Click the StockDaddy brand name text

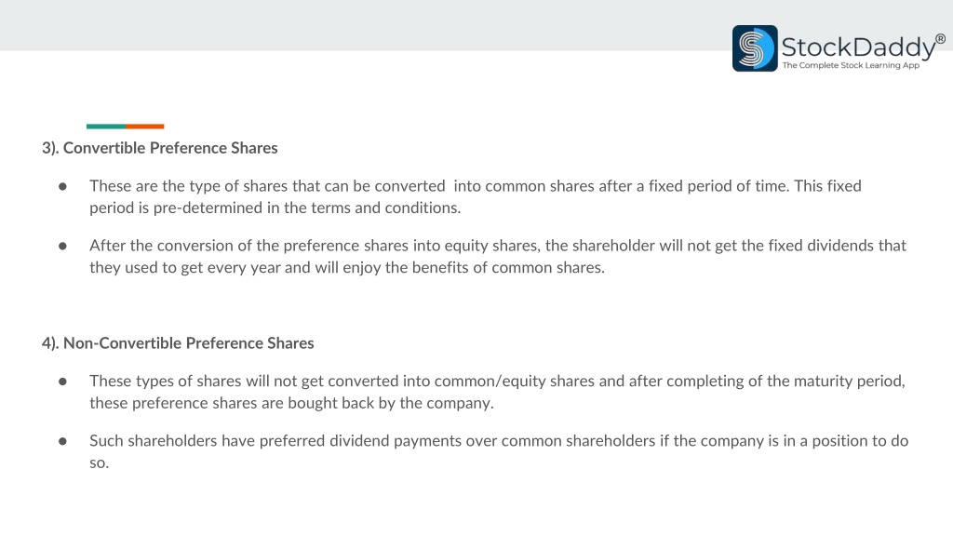pos(858,47)
